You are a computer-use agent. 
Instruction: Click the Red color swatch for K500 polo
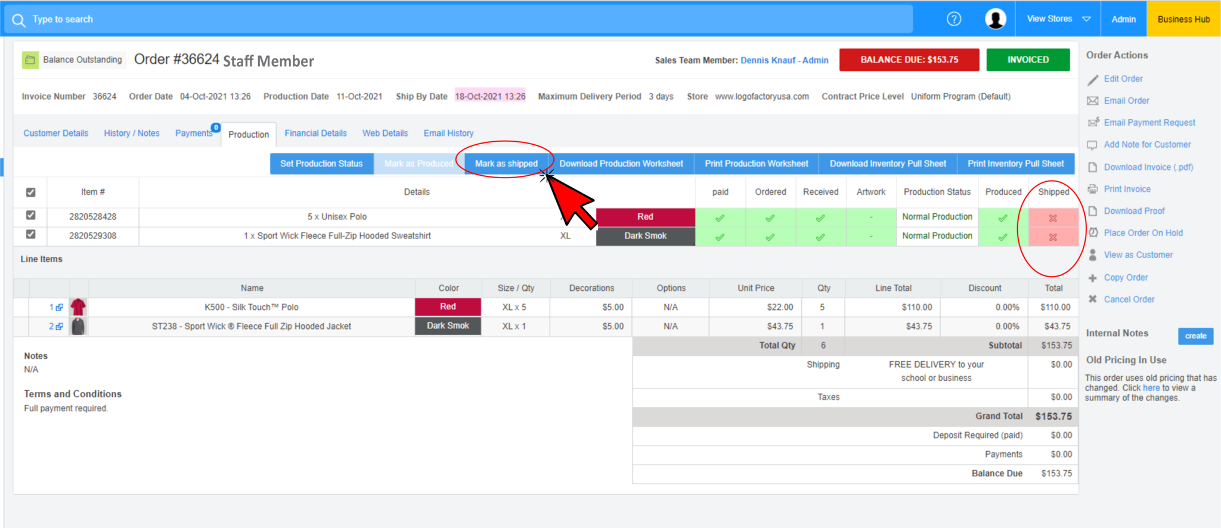(448, 307)
